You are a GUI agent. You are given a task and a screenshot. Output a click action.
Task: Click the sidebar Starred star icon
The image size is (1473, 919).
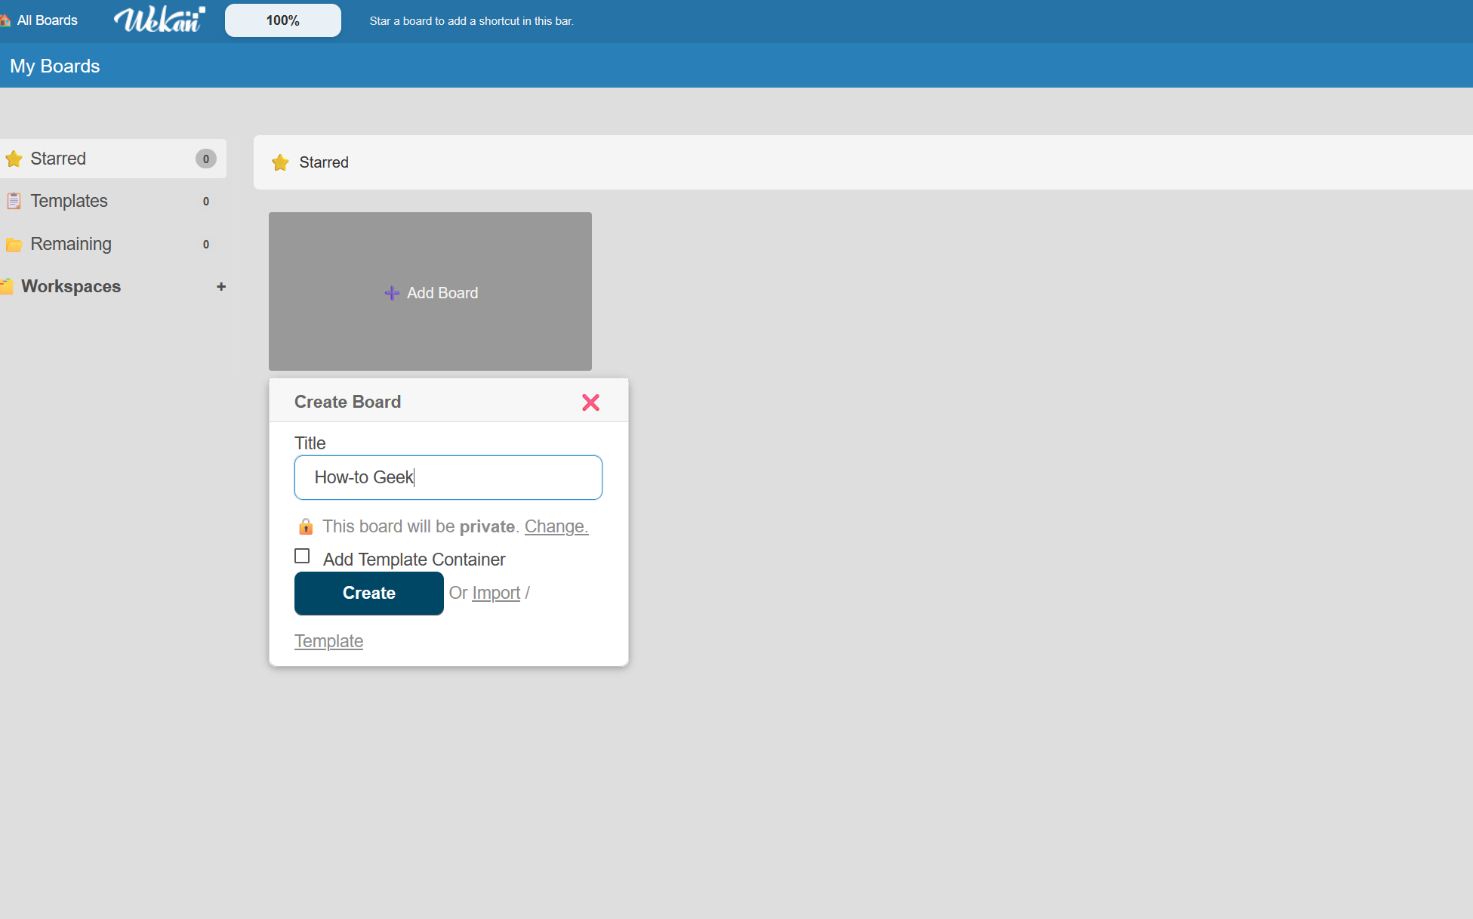click(14, 159)
